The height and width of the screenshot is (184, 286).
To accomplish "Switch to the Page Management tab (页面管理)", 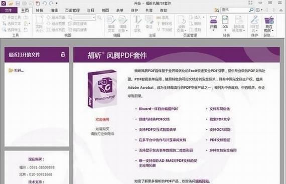I will pyautogui.click(x=72, y=11).
